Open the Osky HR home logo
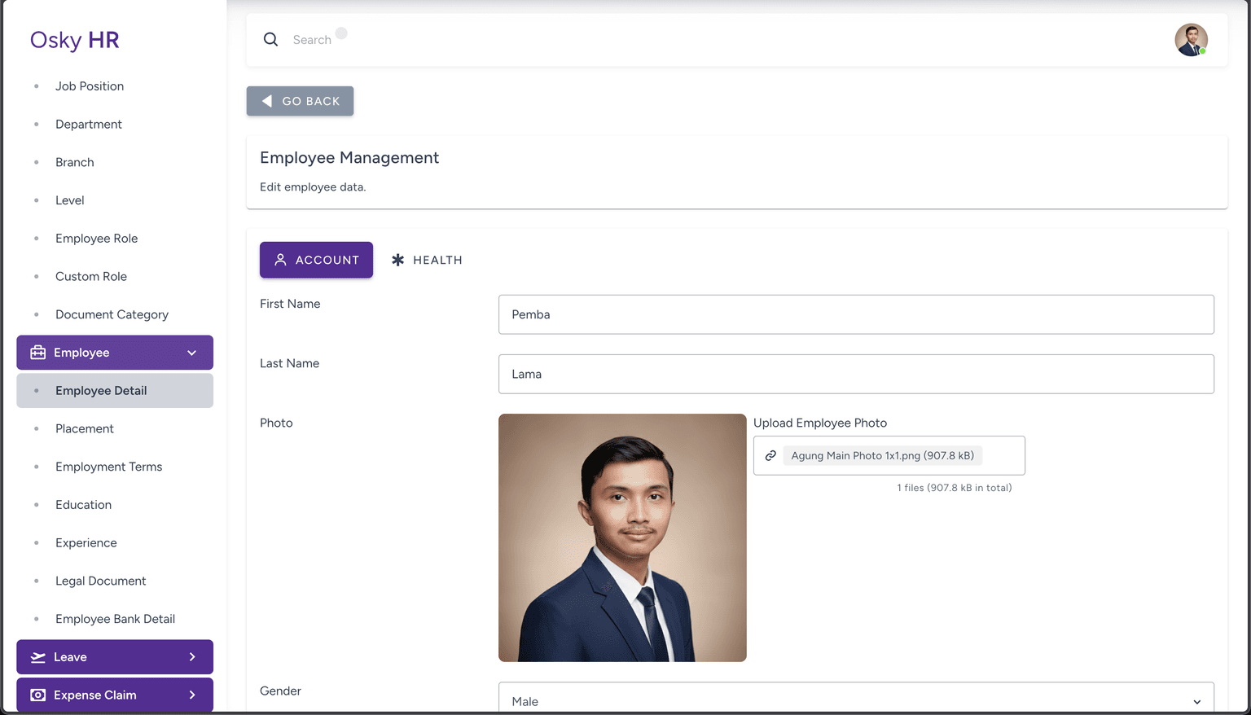Image resolution: width=1251 pixels, height=715 pixels. (x=75, y=40)
